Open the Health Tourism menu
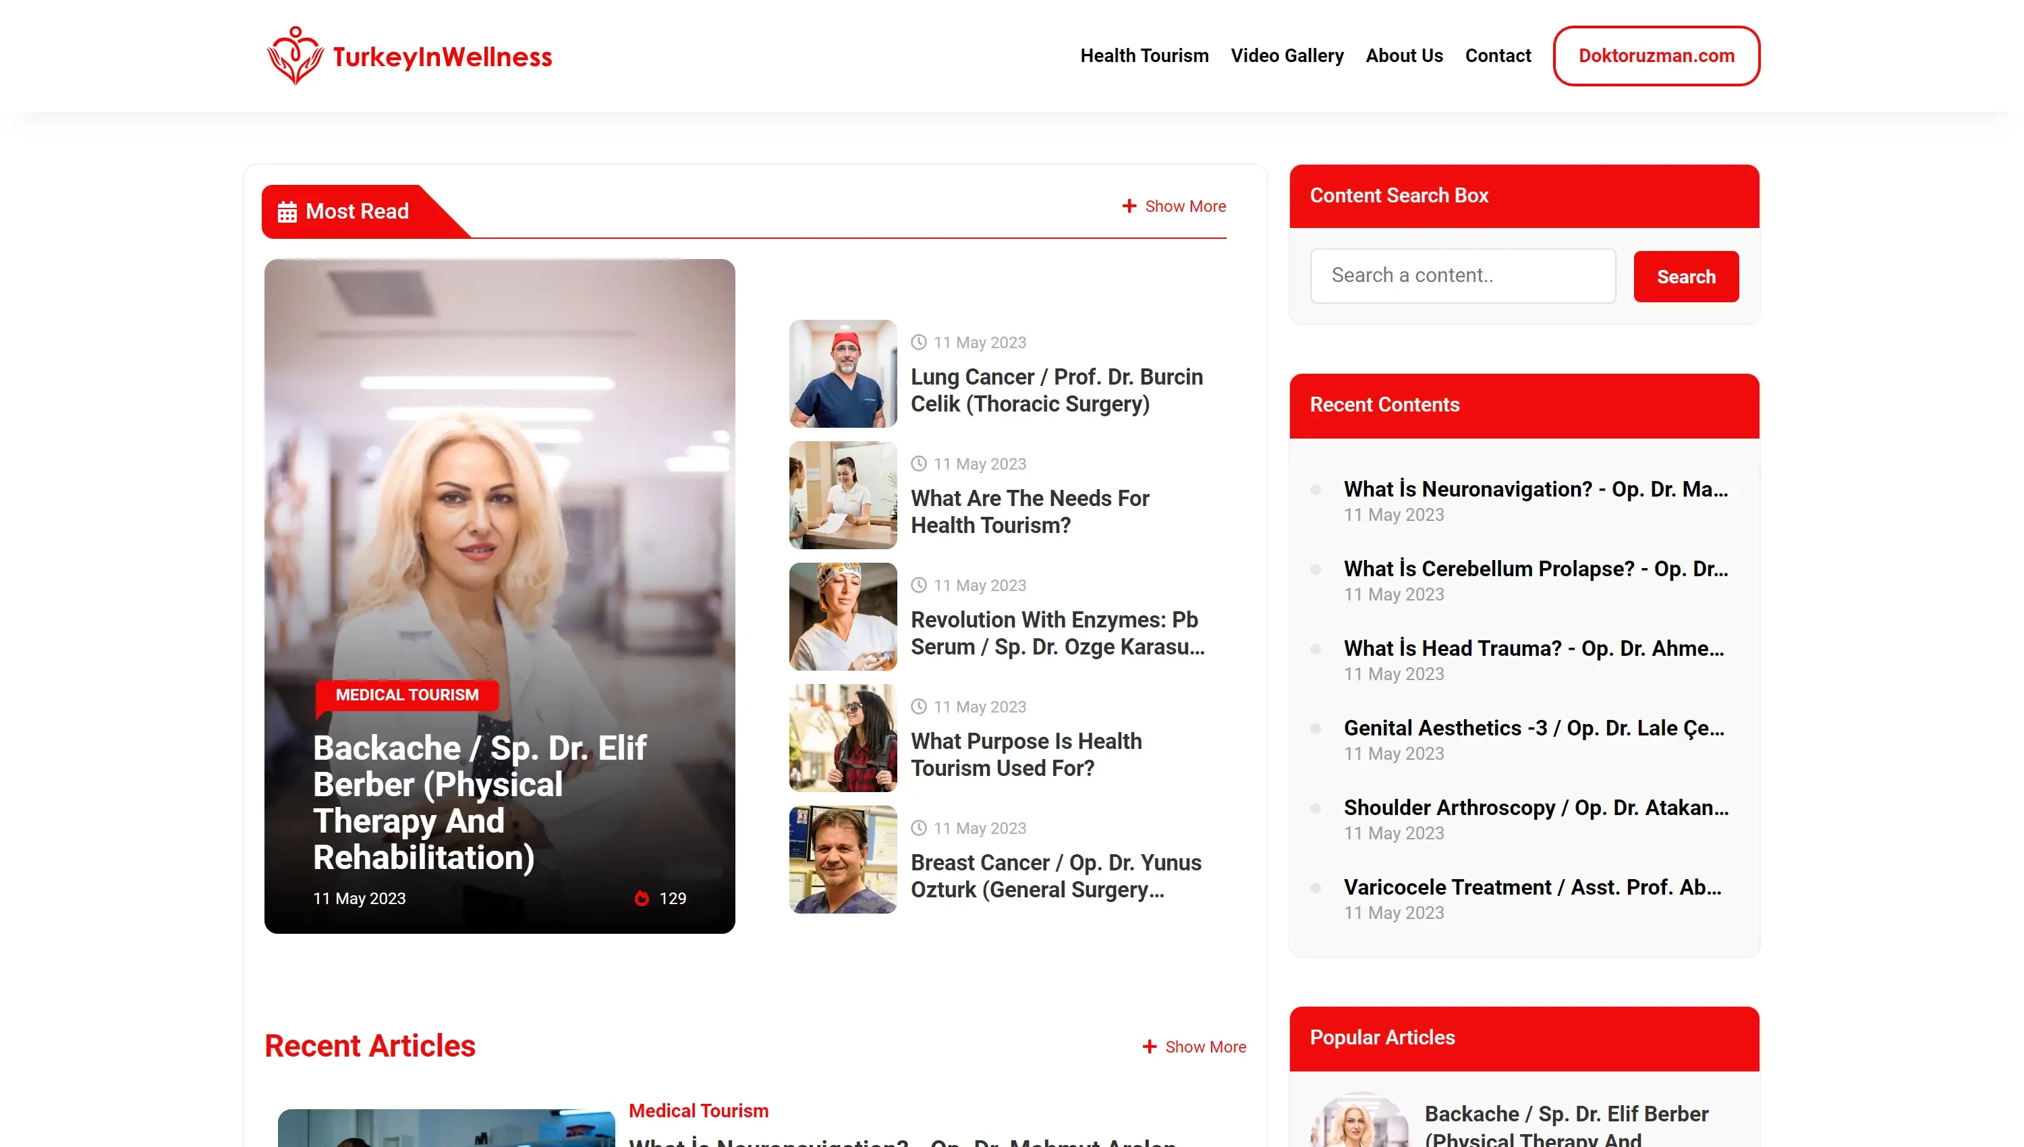 click(x=1144, y=56)
